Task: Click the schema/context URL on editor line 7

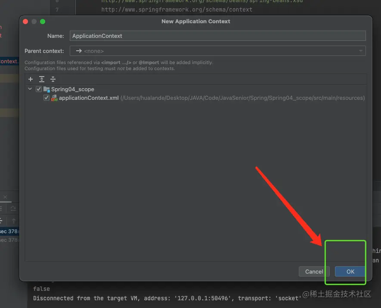Action: point(177,10)
